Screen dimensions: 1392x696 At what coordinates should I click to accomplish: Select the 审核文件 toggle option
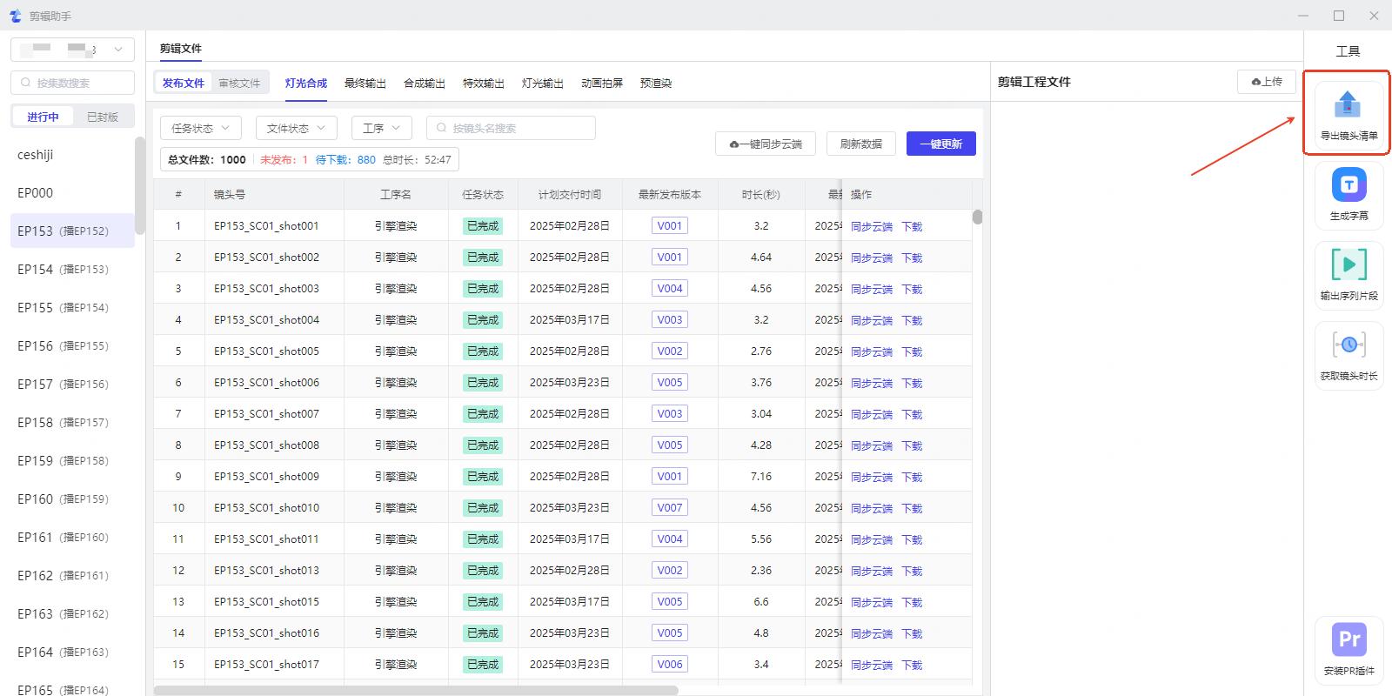pos(239,84)
